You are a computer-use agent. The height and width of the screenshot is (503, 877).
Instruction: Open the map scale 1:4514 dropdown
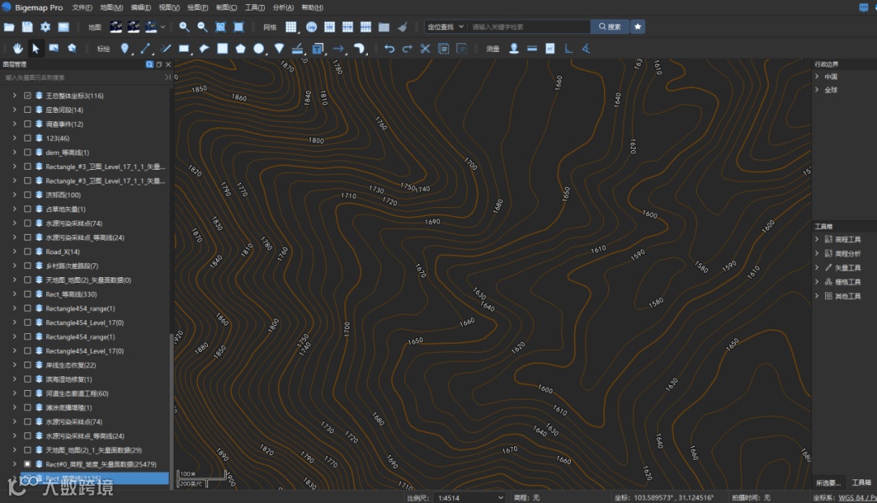click(470, 497)
